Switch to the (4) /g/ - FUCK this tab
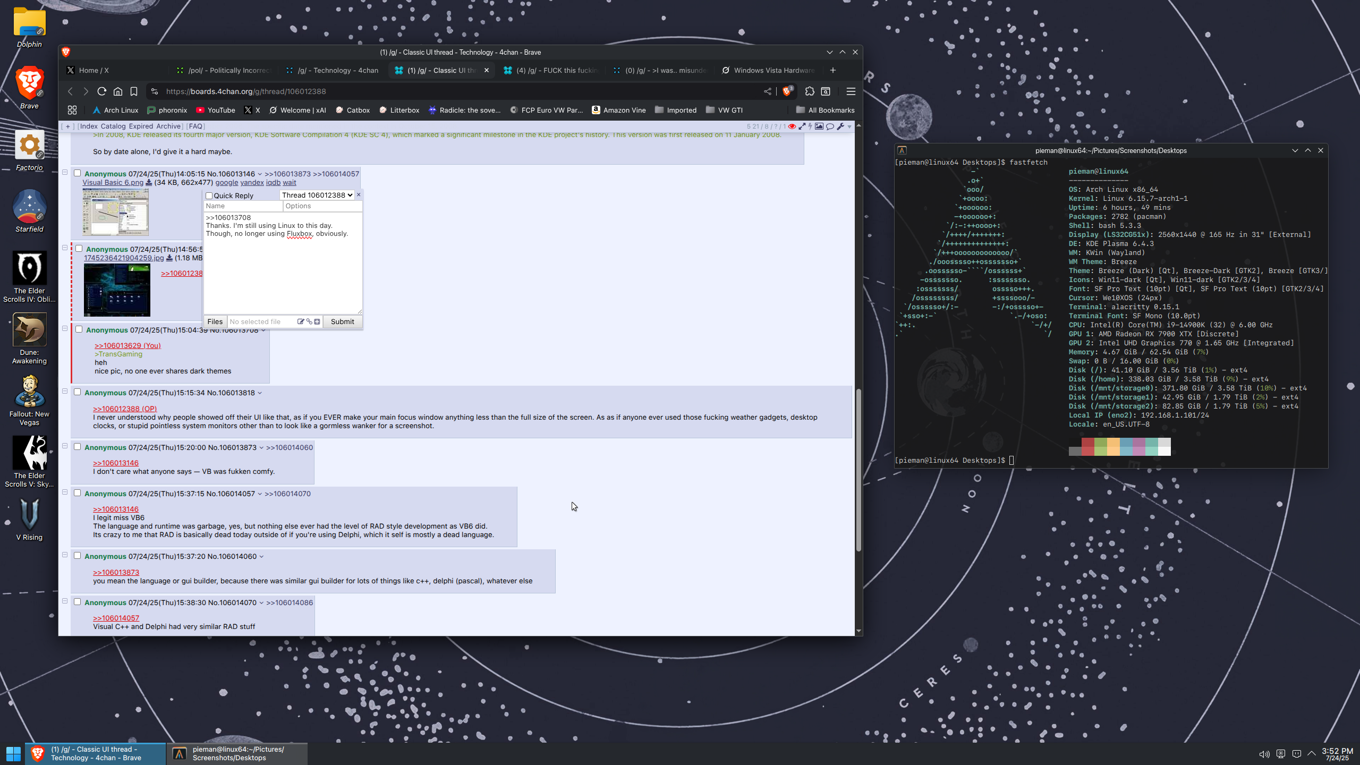This screenshot has width=1360, height=765. (550, 70)
